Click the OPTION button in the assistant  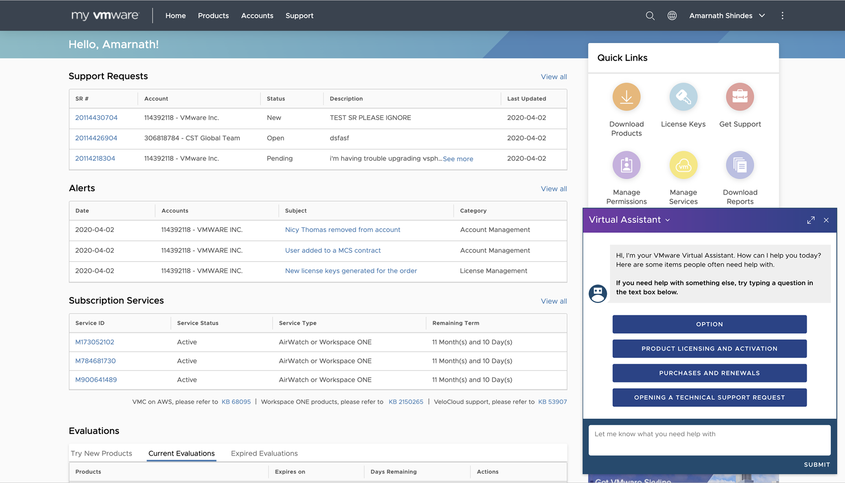click(709, 324)
